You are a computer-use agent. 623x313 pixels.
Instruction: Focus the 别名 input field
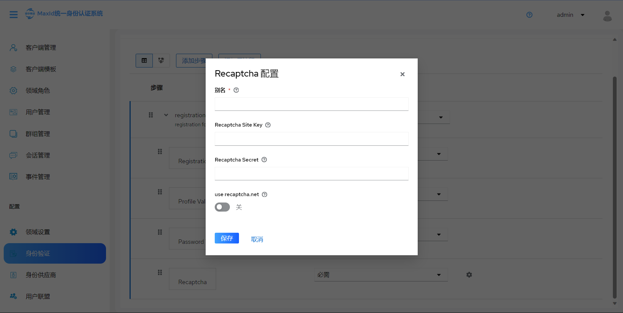(312, 104)
